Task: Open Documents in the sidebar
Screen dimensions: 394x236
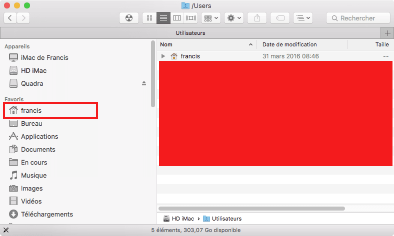Action: click(38, 150)
